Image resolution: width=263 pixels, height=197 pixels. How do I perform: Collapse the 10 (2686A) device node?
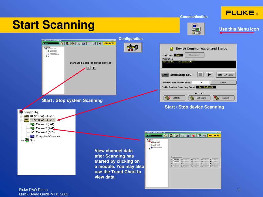point(21,120)
